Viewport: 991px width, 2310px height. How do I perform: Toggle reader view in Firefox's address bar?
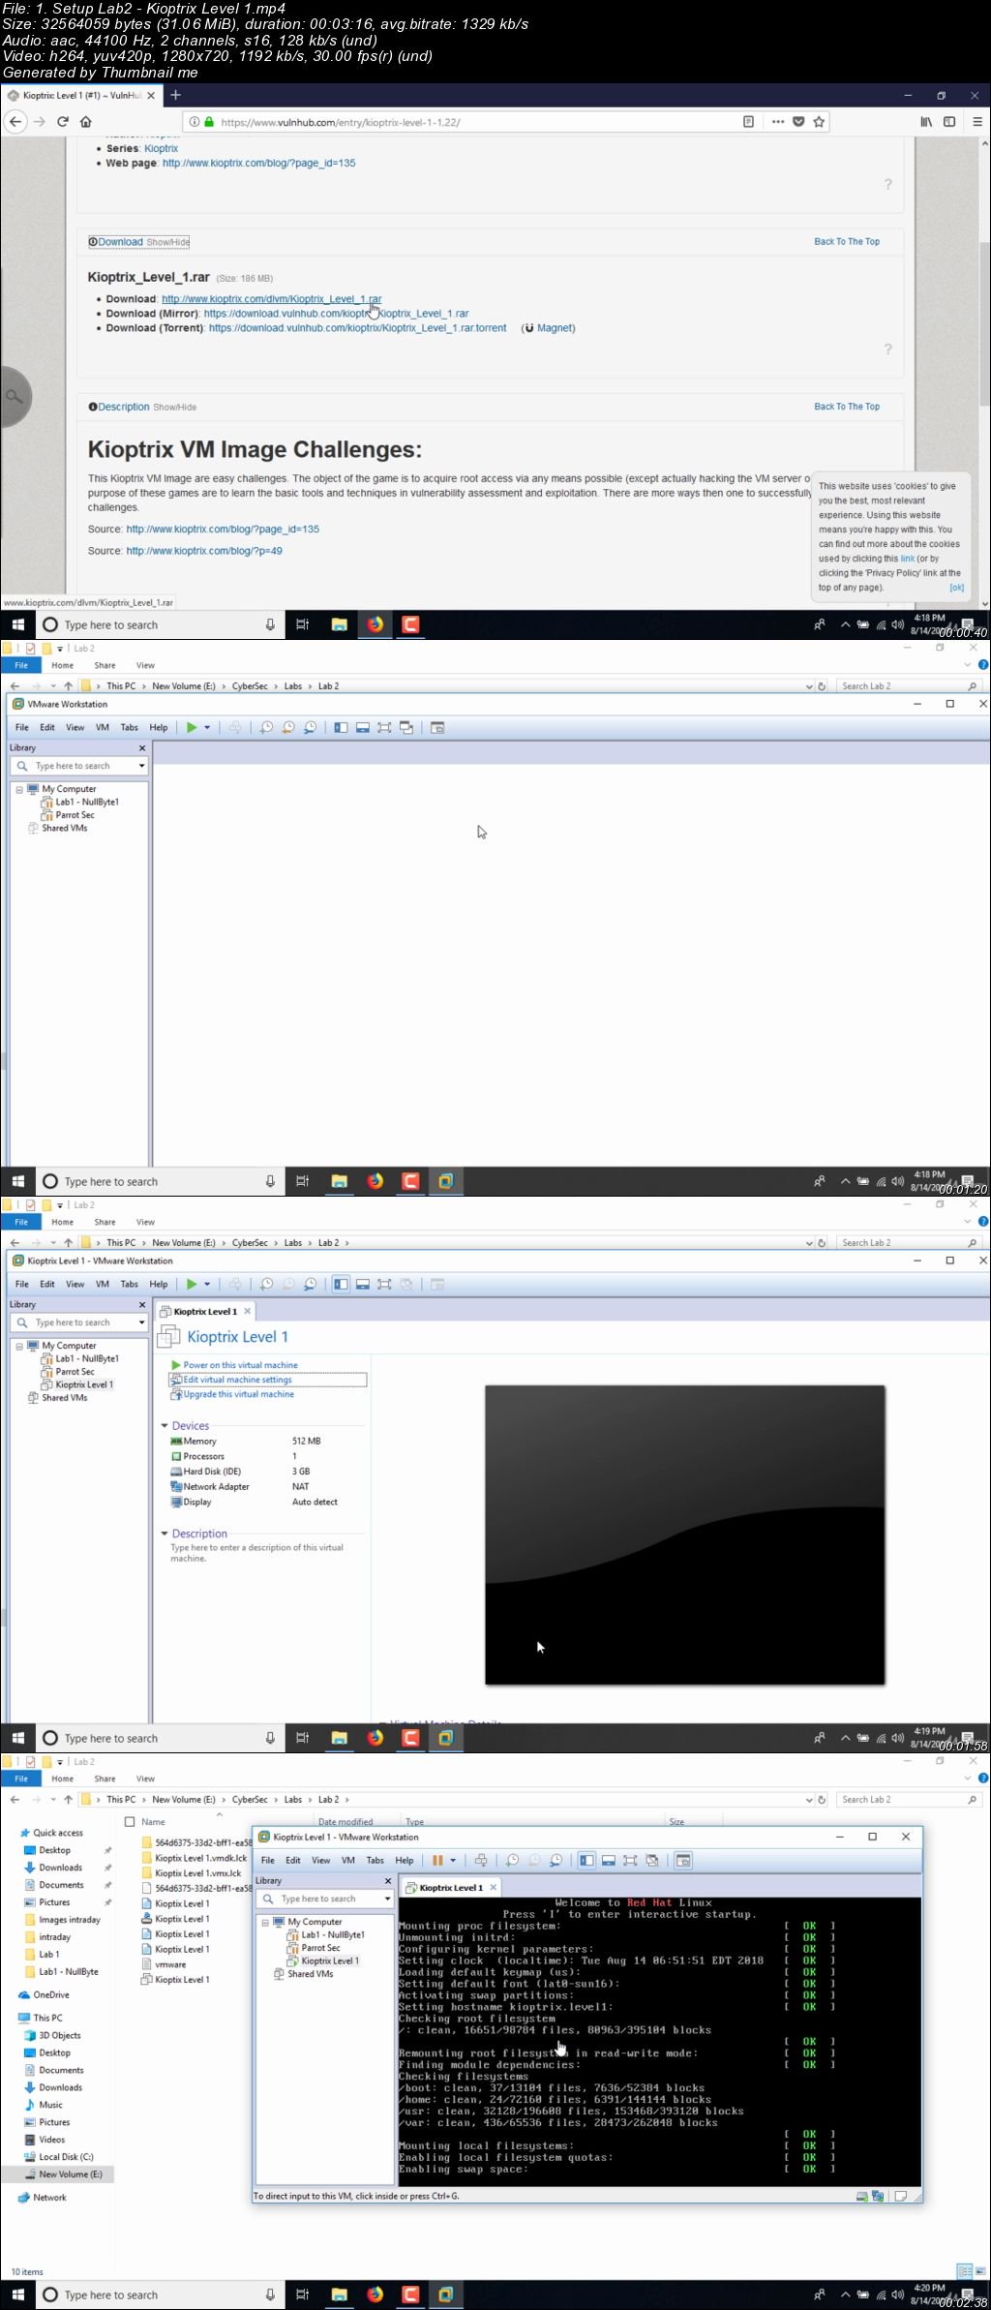pos(748,122)
